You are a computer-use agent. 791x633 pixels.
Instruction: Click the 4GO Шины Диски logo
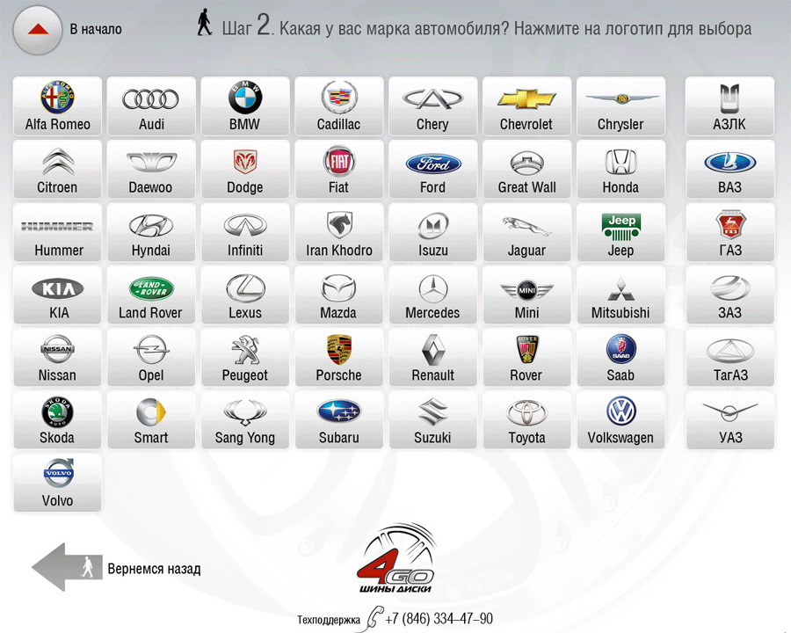tap(396, 558)
